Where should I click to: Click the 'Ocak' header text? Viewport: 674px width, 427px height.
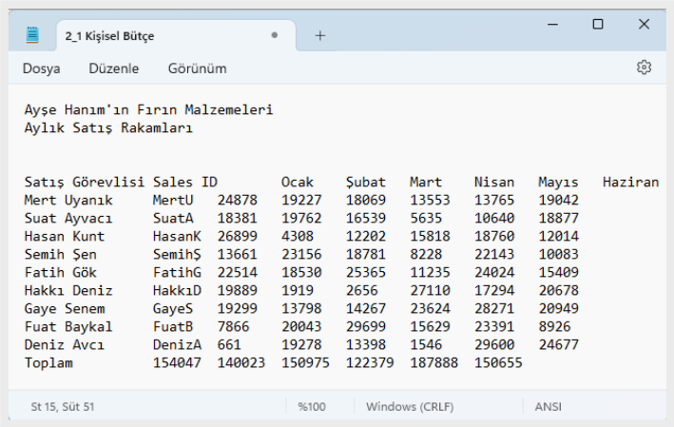297,182
